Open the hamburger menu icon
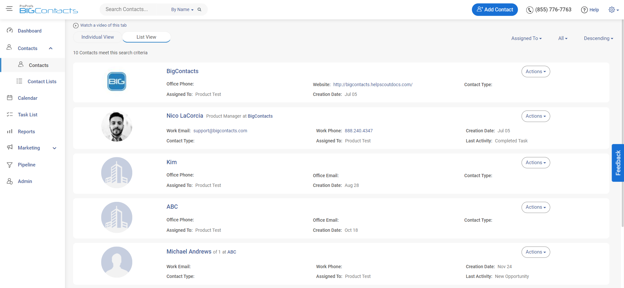Image resolution: width=624 pixels, height=288 pixels. 9,9
